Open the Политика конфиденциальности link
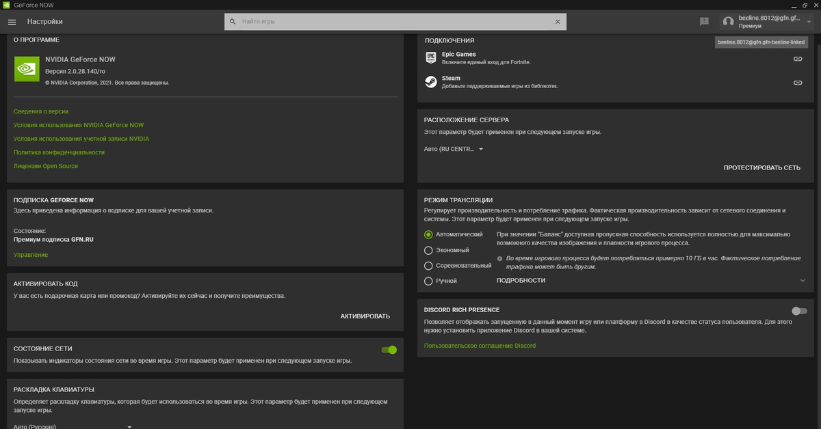The height and width of the screenshot is (429, 821). (59, 152)
